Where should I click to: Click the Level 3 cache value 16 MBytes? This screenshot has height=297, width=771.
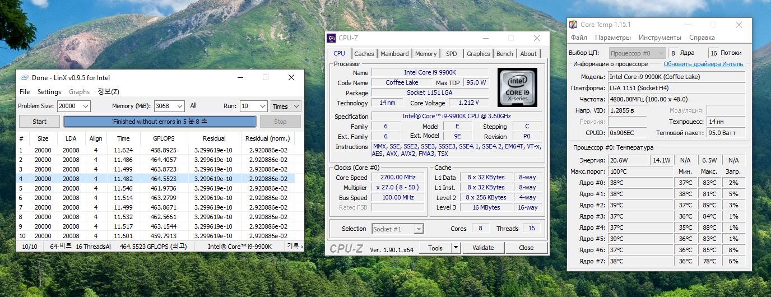coord(487,207)
